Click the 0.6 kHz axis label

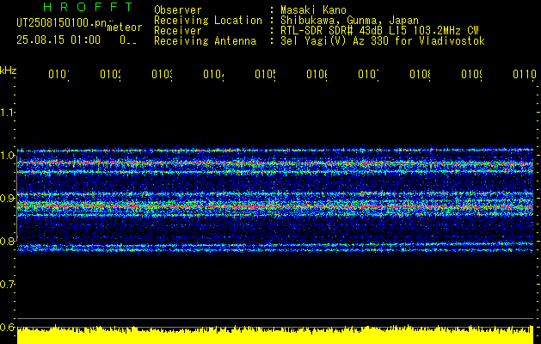pos(8,327)
